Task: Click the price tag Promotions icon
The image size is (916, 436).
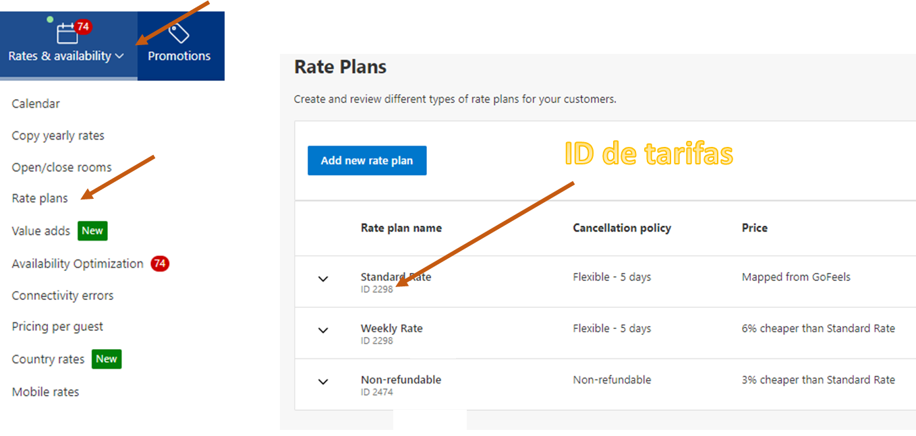Action: coord(179,32)
